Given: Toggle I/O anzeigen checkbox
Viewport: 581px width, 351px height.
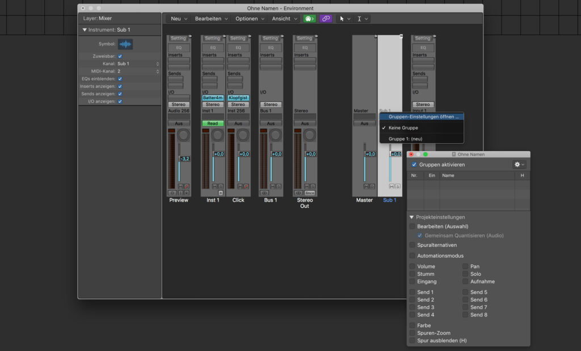Looking at the screenshot, I should (x=120, y=101).
